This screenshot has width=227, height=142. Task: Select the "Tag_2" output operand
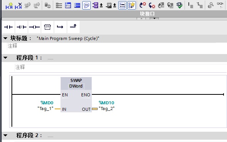107,108
